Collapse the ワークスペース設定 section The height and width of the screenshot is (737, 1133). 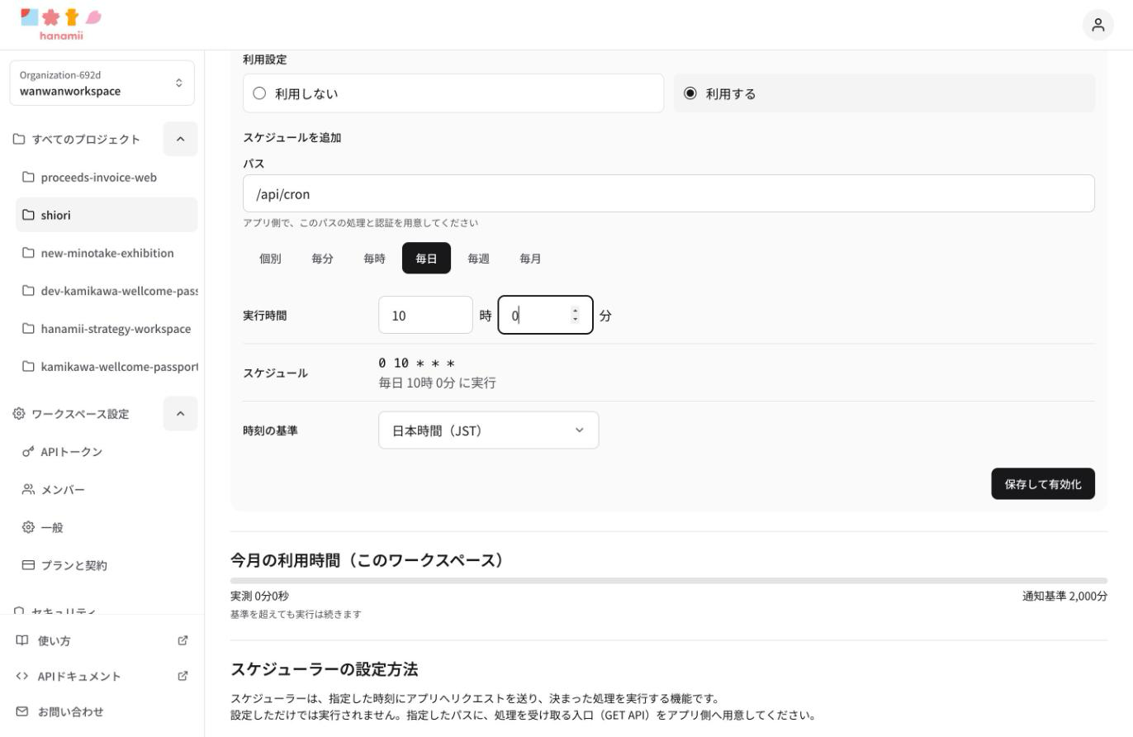point(180,414)
